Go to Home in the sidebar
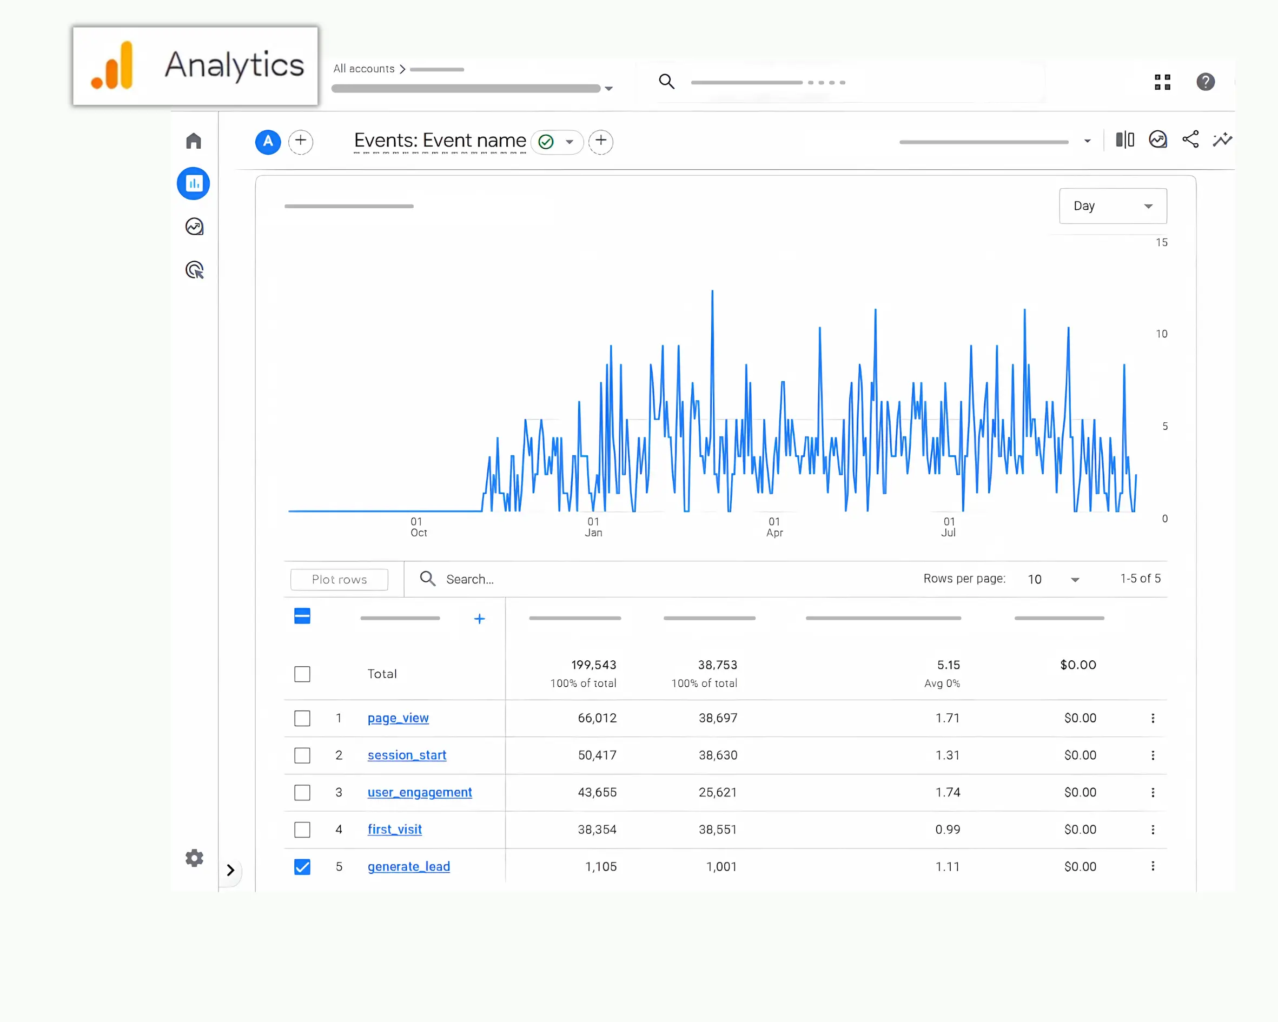Viewport: 1278px width, 1022px height. (x=193, y=141)
